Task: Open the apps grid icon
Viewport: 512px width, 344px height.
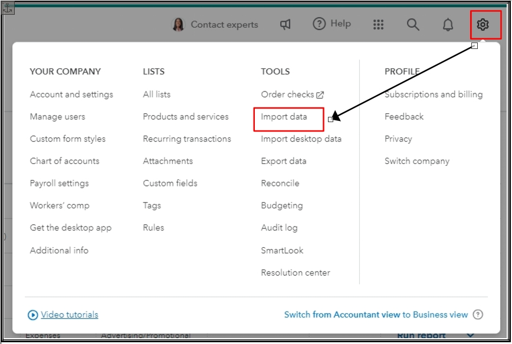Action: [x=379, y=25]
